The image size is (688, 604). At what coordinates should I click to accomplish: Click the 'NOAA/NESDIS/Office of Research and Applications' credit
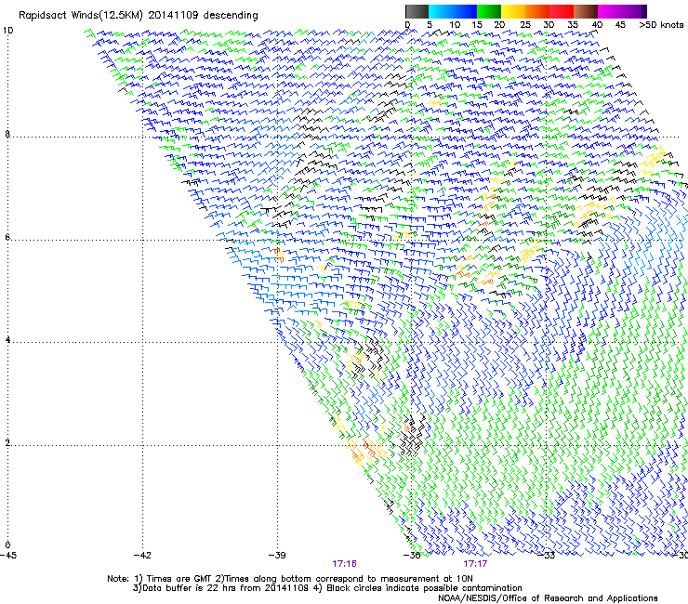[548, 598]
